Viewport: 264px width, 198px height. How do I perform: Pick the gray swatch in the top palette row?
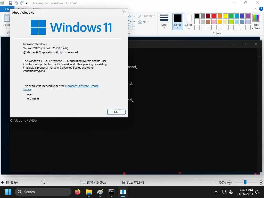tap(203, 16)
